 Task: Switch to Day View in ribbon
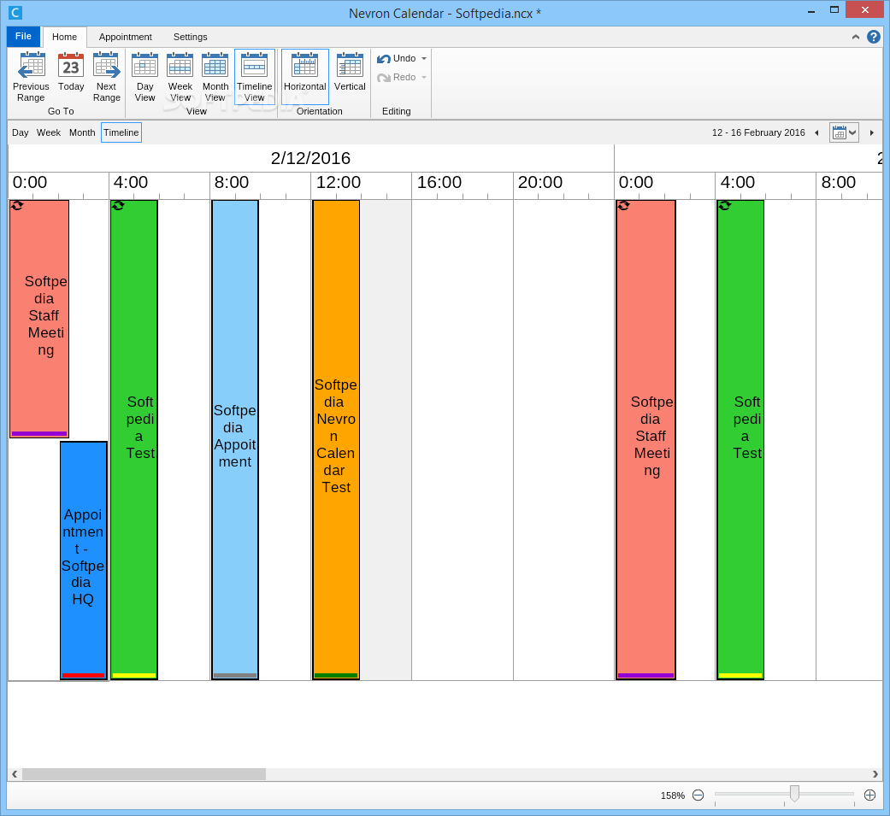(x=144, y=77)
